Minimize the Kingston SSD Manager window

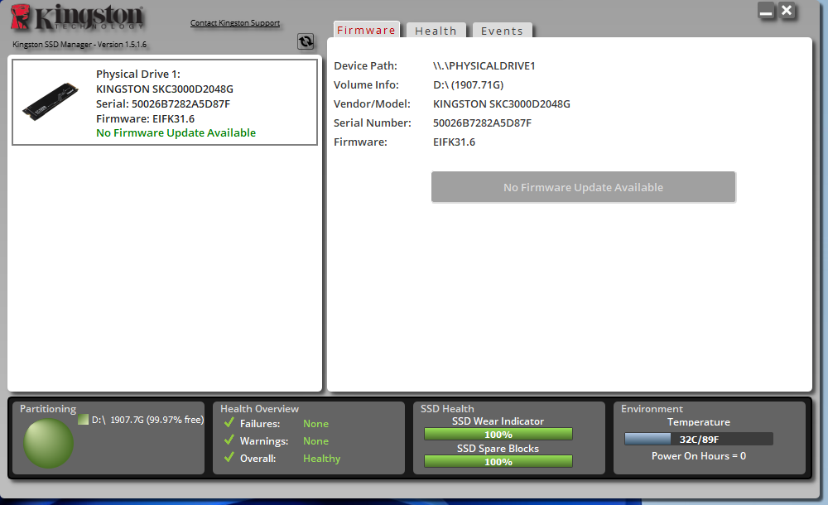[766, 11]
